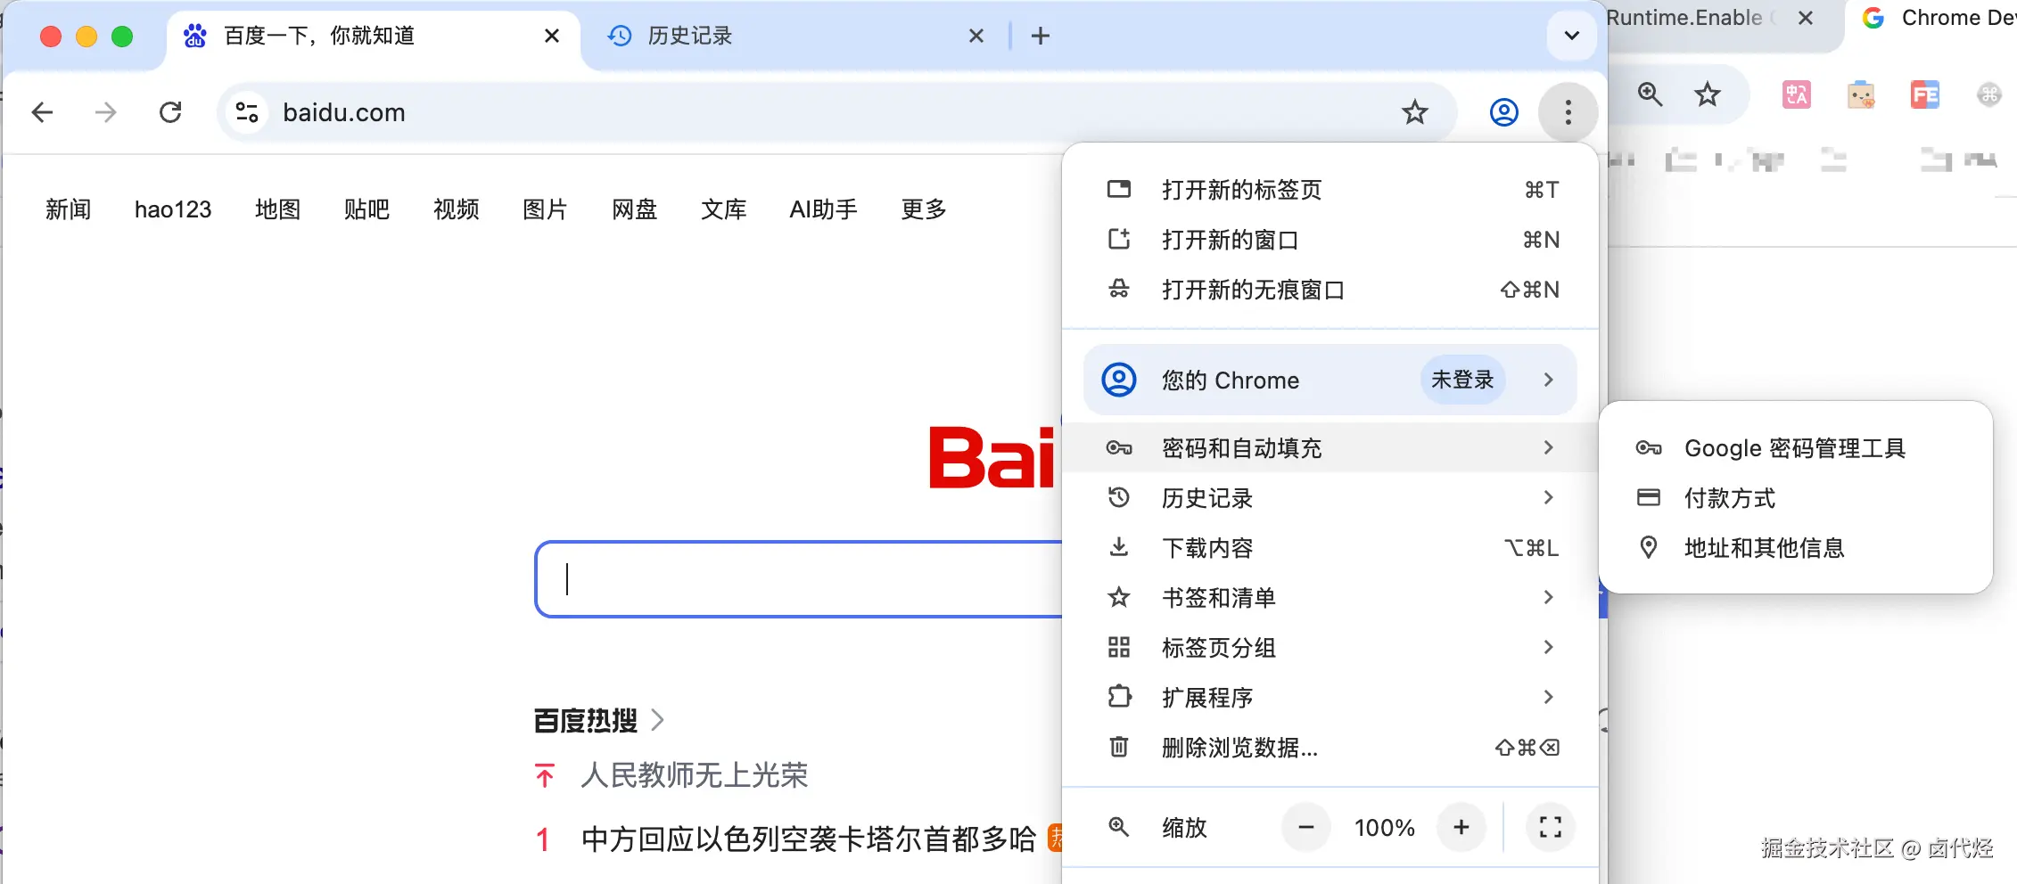2017x884 pixels.
Task: Visit the 视频 link
Action: point(457,209)
